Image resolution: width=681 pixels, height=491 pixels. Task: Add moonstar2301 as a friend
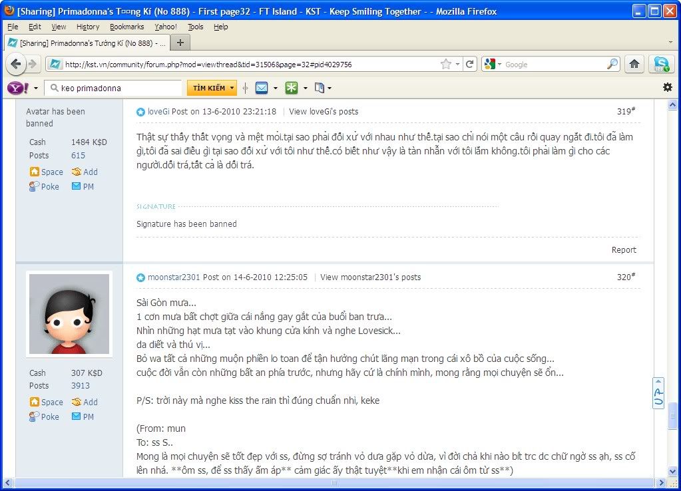click(85, 402)
